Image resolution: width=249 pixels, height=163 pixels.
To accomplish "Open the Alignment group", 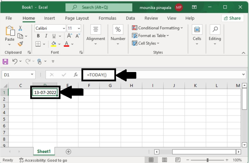I will (x=96, y=35).
